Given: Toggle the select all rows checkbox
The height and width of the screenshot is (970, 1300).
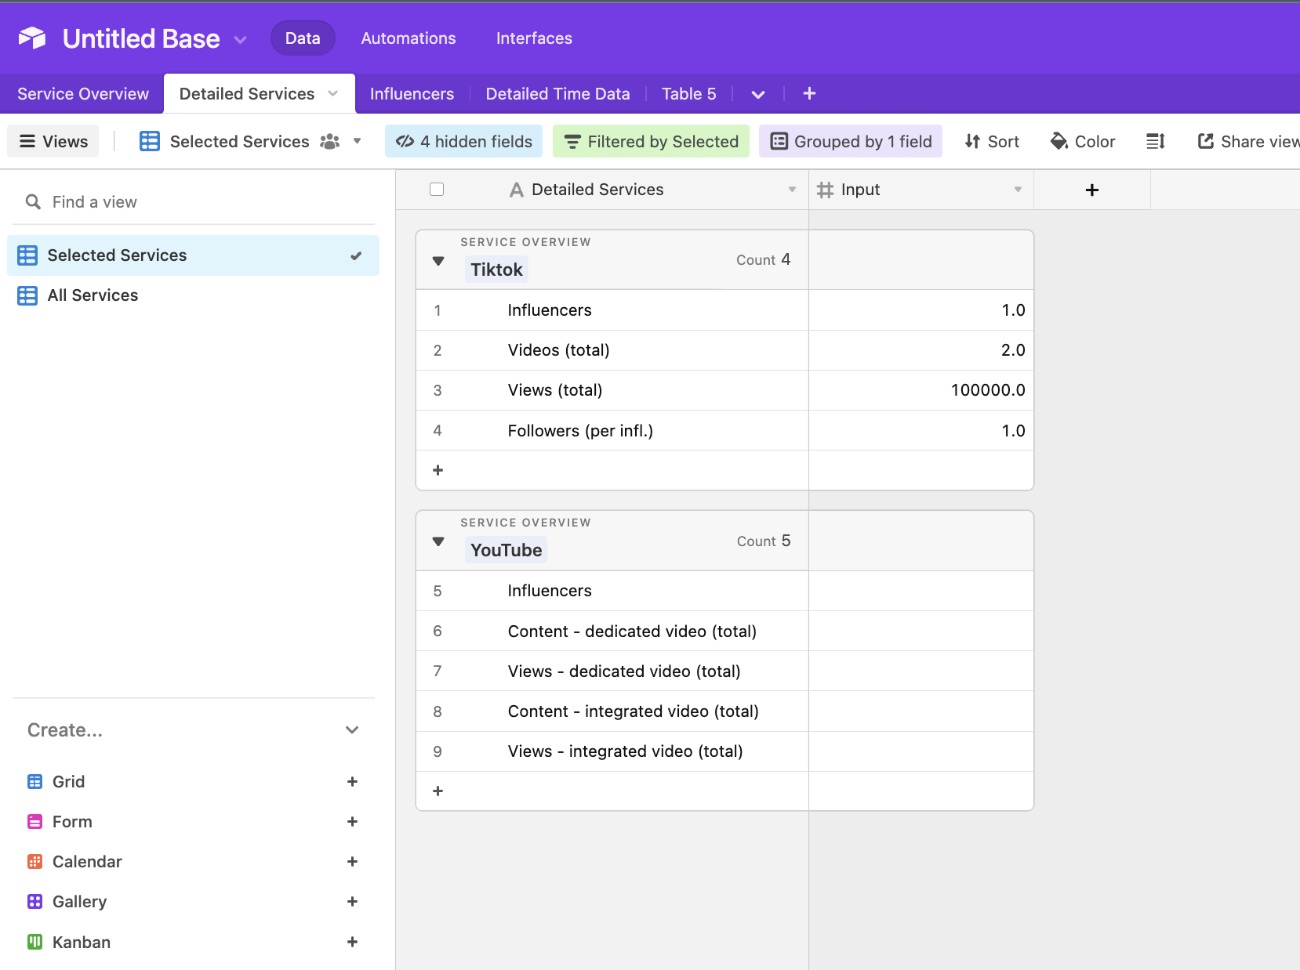Looking at the screenshot, I should 437,190.
